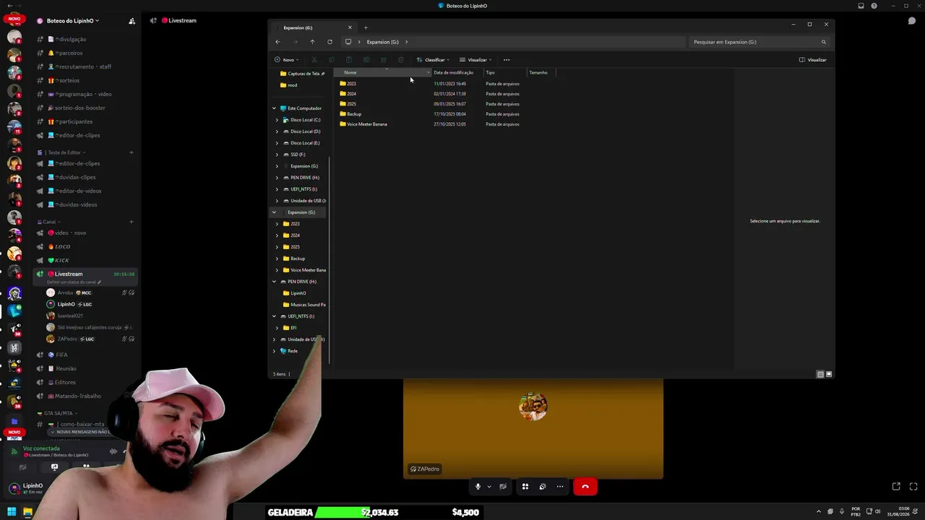Open Disco Local (E:) in navigation pane
Viewport: 925px width, 520px height.
305,143
